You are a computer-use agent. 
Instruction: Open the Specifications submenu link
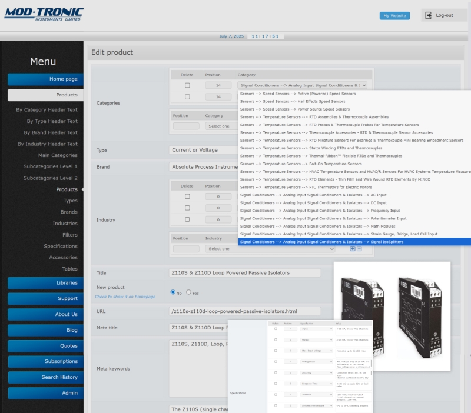click(x=61, y=247)
